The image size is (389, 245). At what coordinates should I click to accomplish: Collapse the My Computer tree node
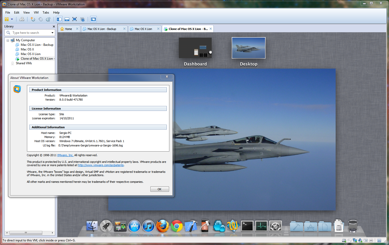click(x=8, y=40)
